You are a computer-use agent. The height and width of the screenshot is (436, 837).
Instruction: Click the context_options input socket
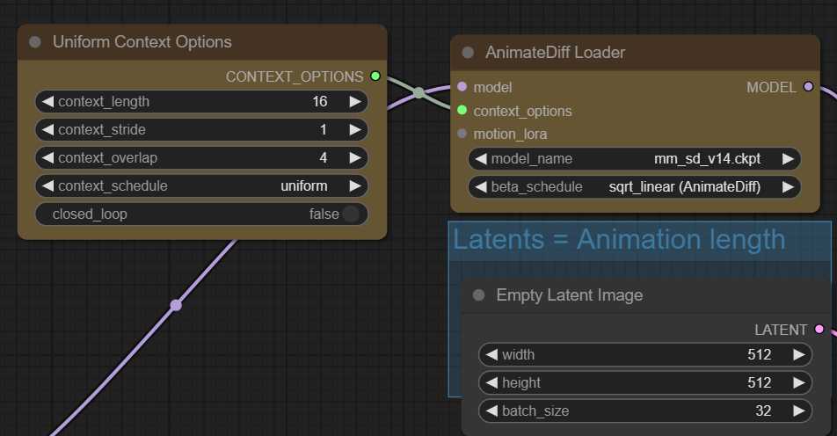click(x=462, y=110)
